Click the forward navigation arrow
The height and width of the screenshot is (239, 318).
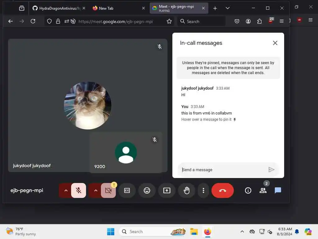[x=22, y=21]
